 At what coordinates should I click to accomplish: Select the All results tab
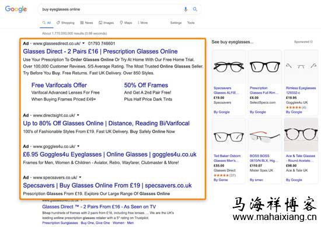(x=47, y=23)
